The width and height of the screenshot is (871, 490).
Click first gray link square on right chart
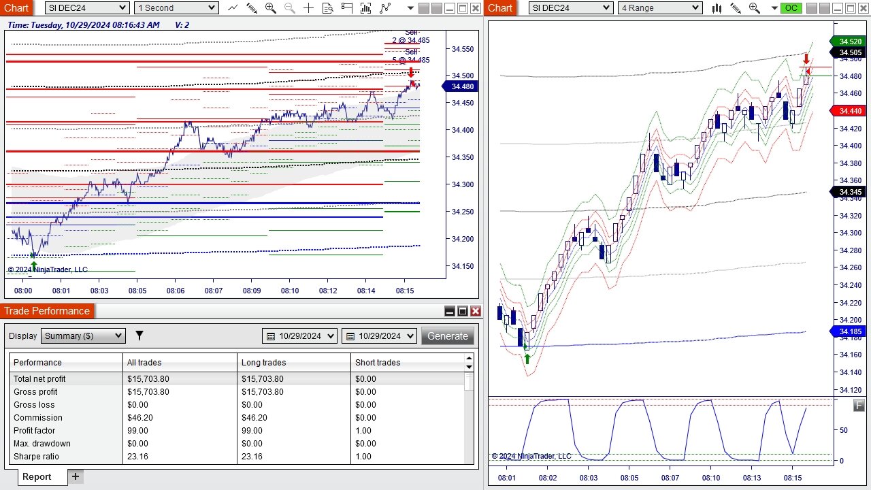pyautogui.click(x=813, y=8)
